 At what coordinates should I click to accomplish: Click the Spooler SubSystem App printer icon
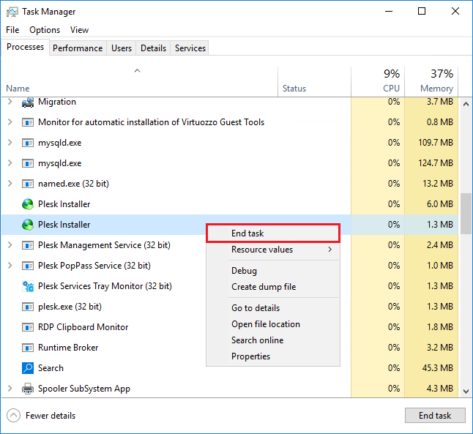tap(28, 389)
